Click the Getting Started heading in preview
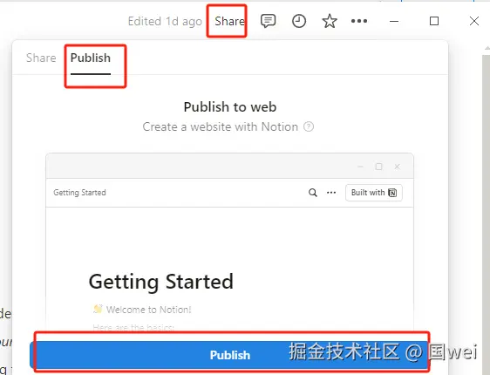 (161, 282)
